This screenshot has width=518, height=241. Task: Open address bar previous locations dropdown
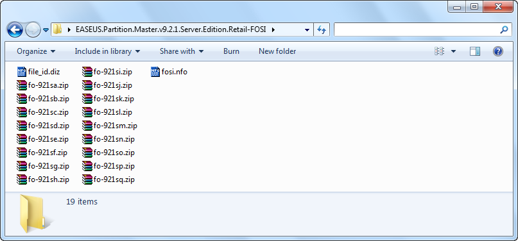307,29
